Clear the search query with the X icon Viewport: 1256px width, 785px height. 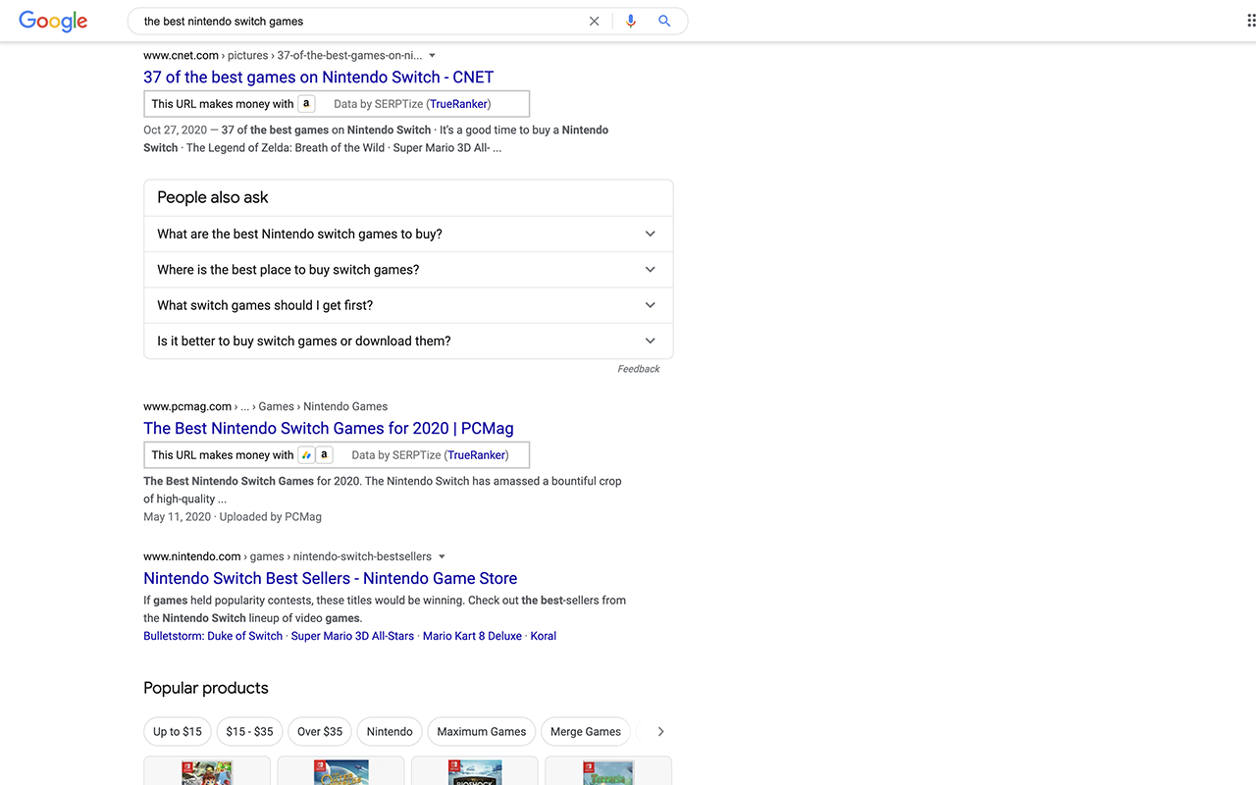[594, 21]
